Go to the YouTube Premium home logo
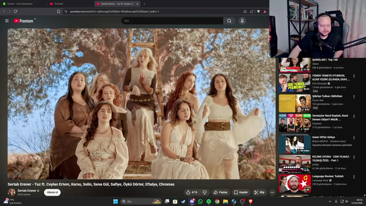 [24, 21]
